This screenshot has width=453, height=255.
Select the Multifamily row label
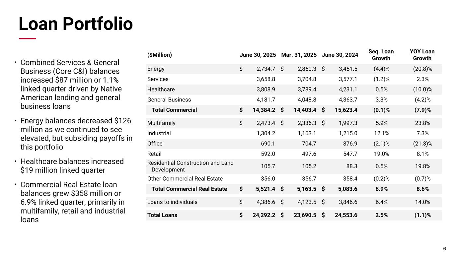click(161, 123)
